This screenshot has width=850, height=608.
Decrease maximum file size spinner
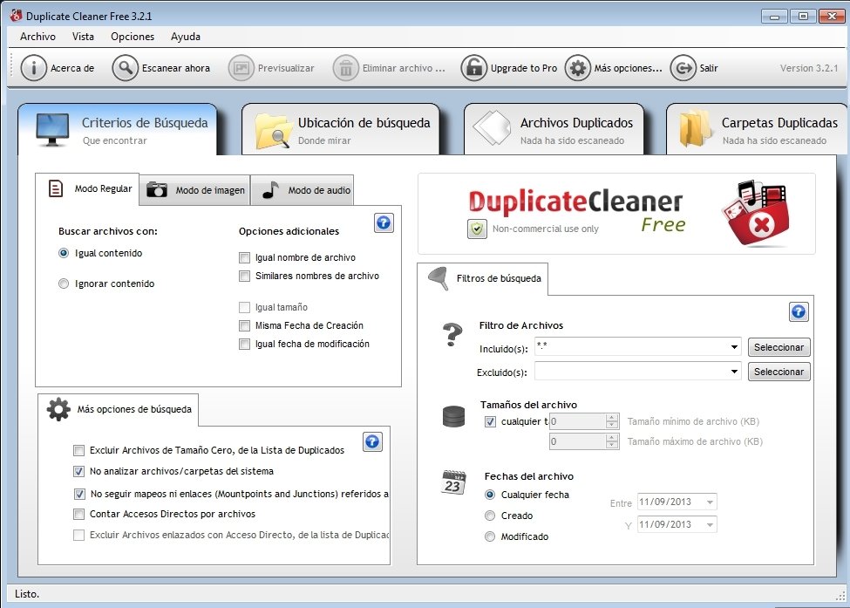pyautogui.click(x=612, y=445)
